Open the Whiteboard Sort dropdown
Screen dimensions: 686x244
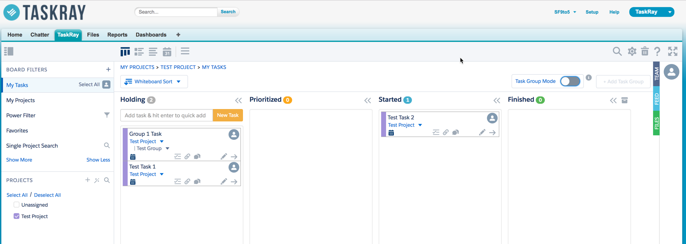[154, 82]
